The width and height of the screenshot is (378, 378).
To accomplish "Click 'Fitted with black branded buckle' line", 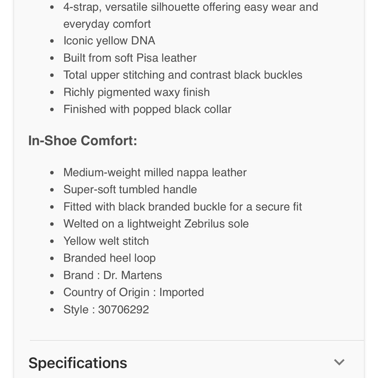I will (183, 207).
